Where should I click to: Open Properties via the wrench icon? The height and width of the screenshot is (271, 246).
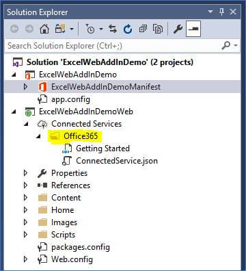coord(178,29)
